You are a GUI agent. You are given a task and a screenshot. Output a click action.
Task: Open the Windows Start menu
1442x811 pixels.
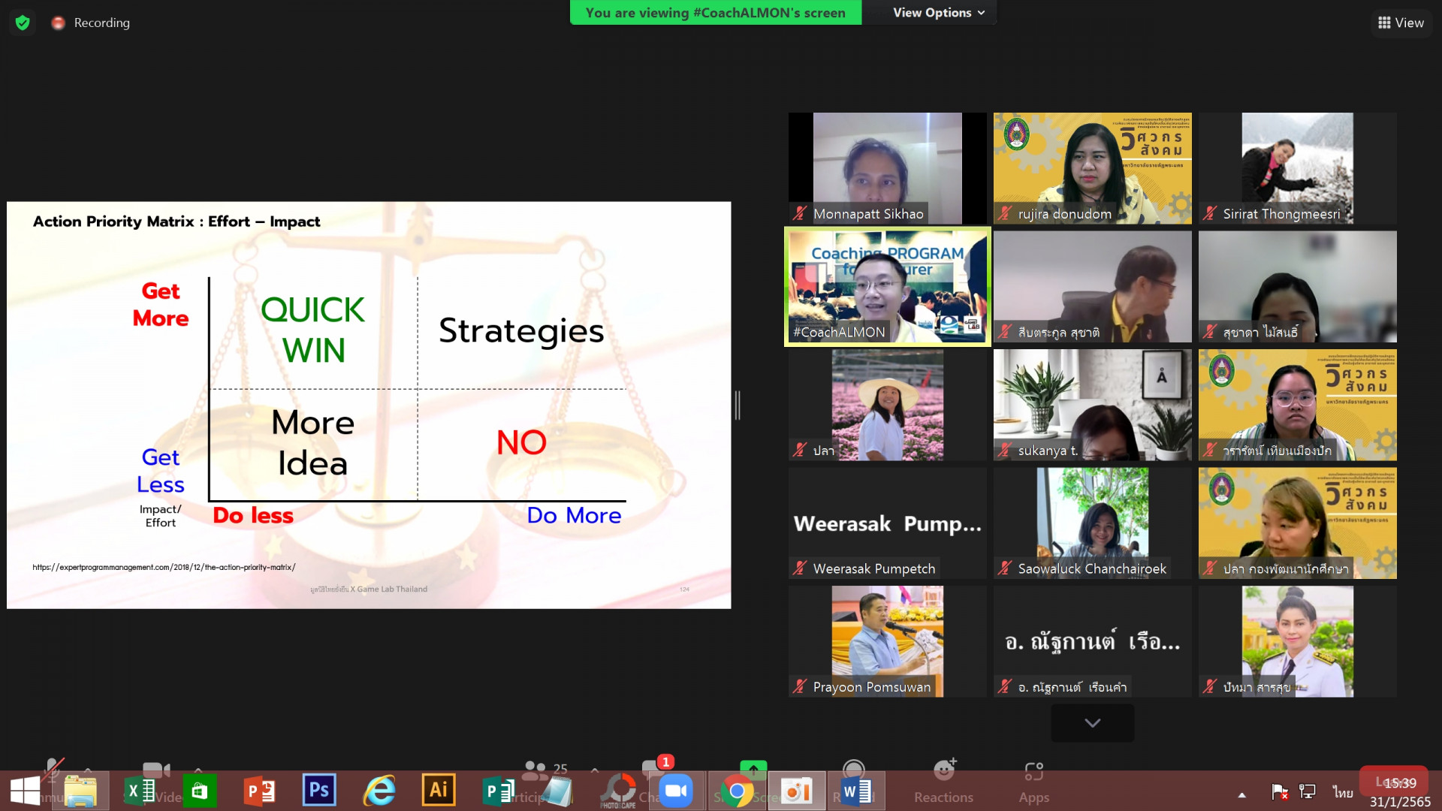click(x=25, y=791)
